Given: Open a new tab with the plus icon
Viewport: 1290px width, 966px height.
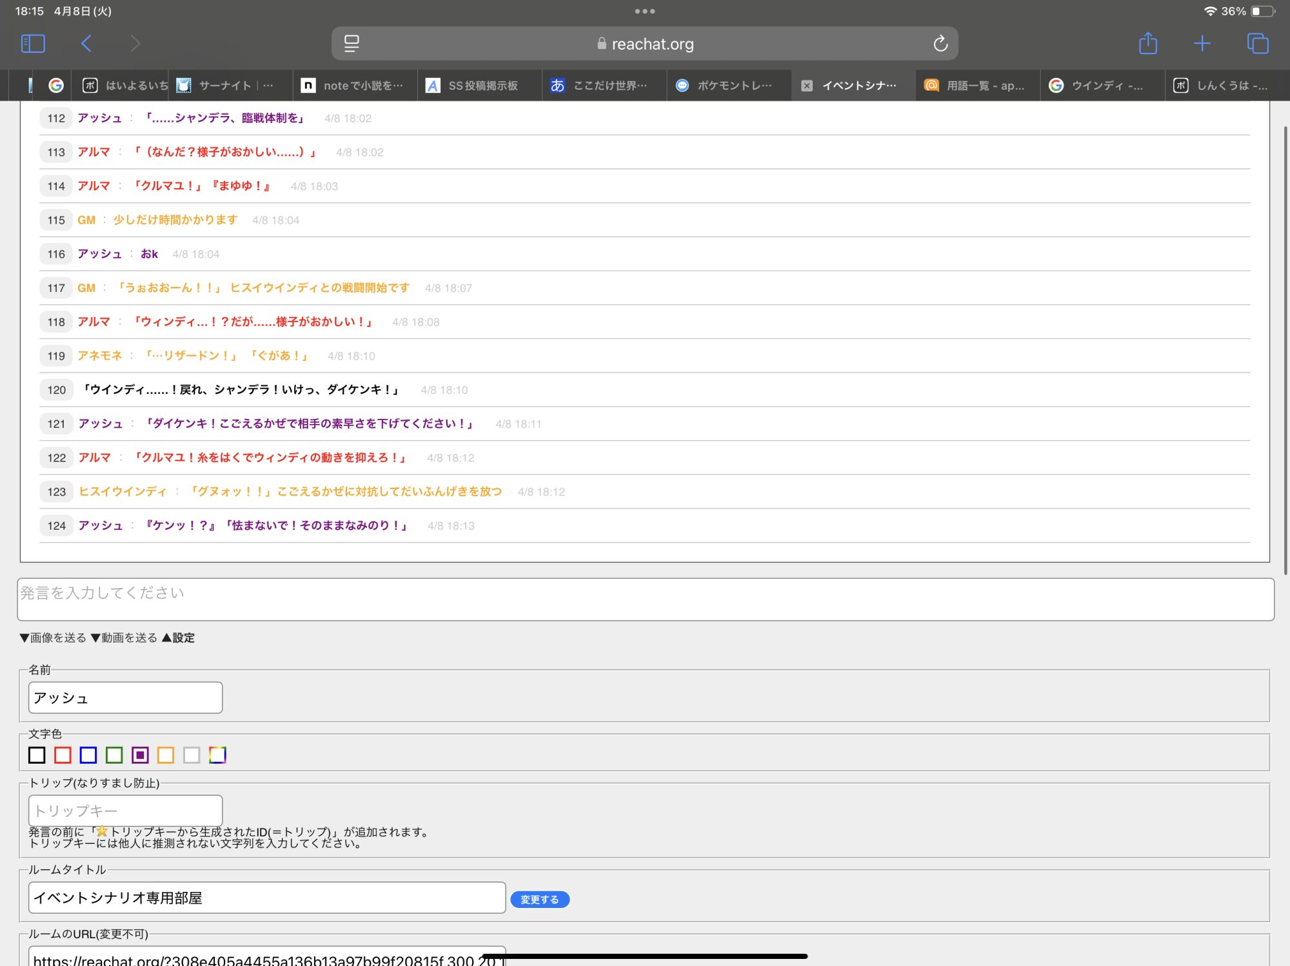Looking at the screenshot, I should pyautogui.click(x=1202, y=44).
